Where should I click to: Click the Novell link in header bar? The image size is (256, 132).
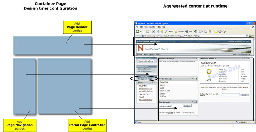pos(140,55)
